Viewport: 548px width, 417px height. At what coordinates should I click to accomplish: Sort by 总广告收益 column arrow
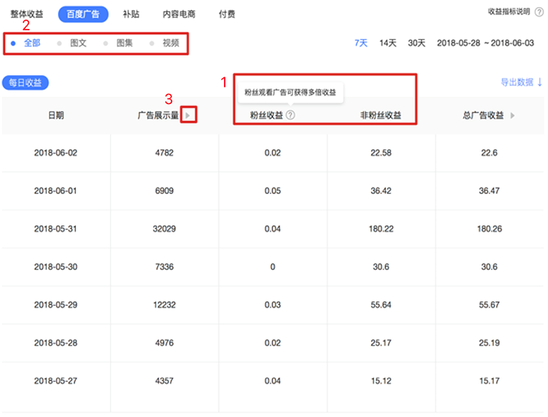[513, 116]
